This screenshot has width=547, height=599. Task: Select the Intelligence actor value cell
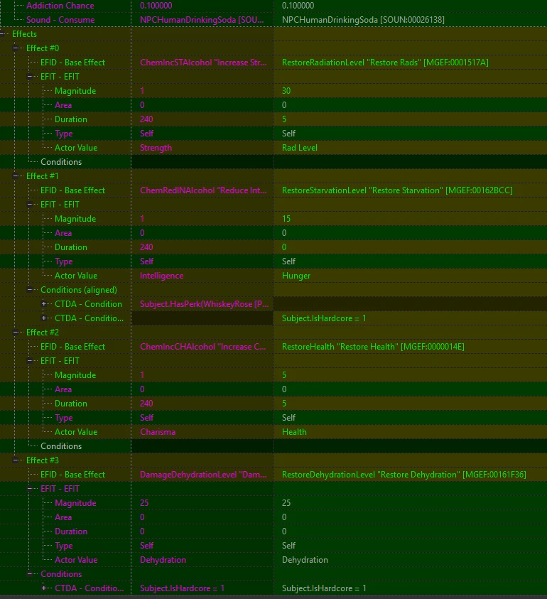pyautogui.click(x=161, y=276)
